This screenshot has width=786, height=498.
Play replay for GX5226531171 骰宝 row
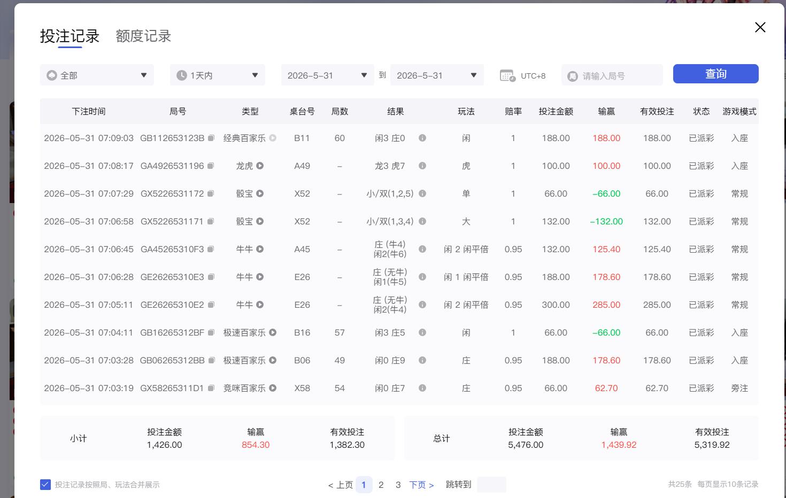pos(260,221)
